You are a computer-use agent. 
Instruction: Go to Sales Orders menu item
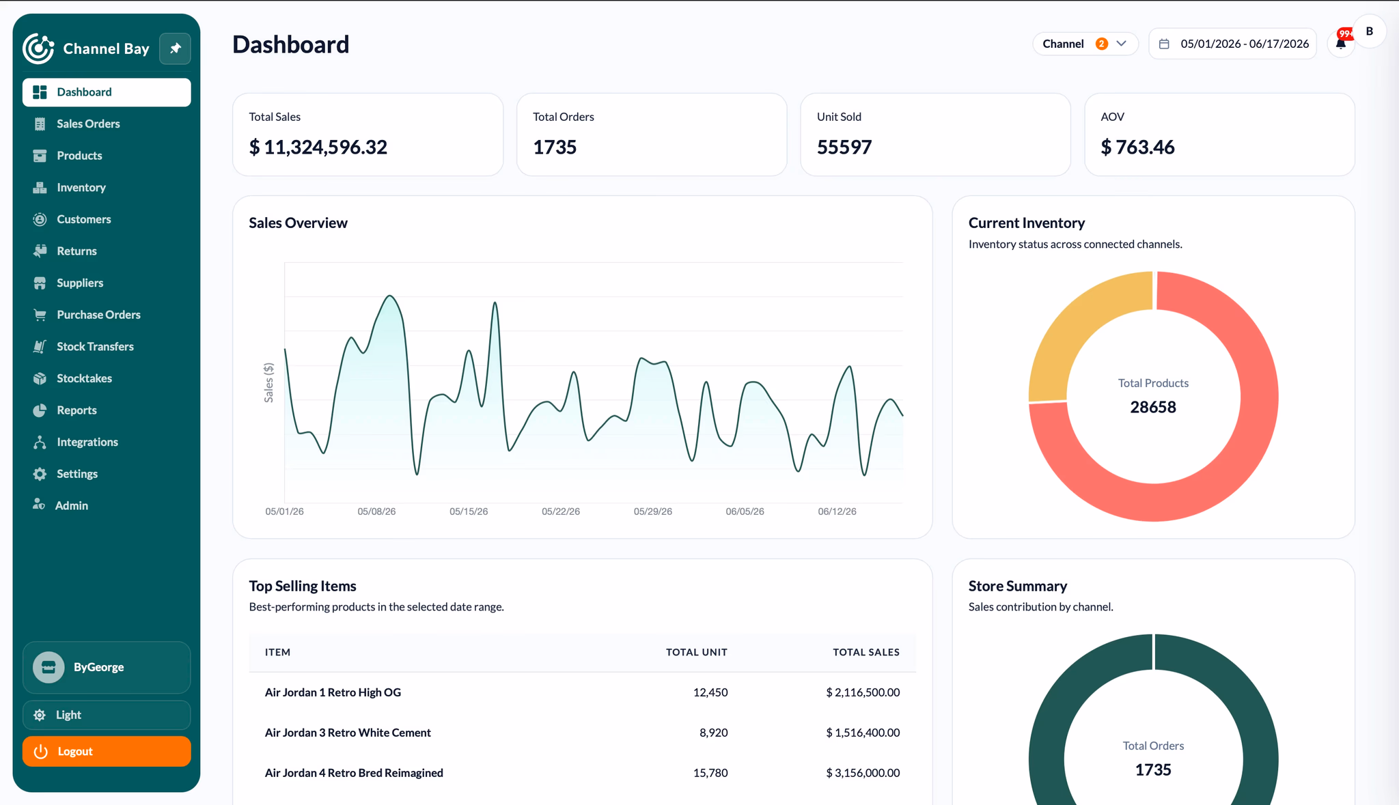point(107,124)
